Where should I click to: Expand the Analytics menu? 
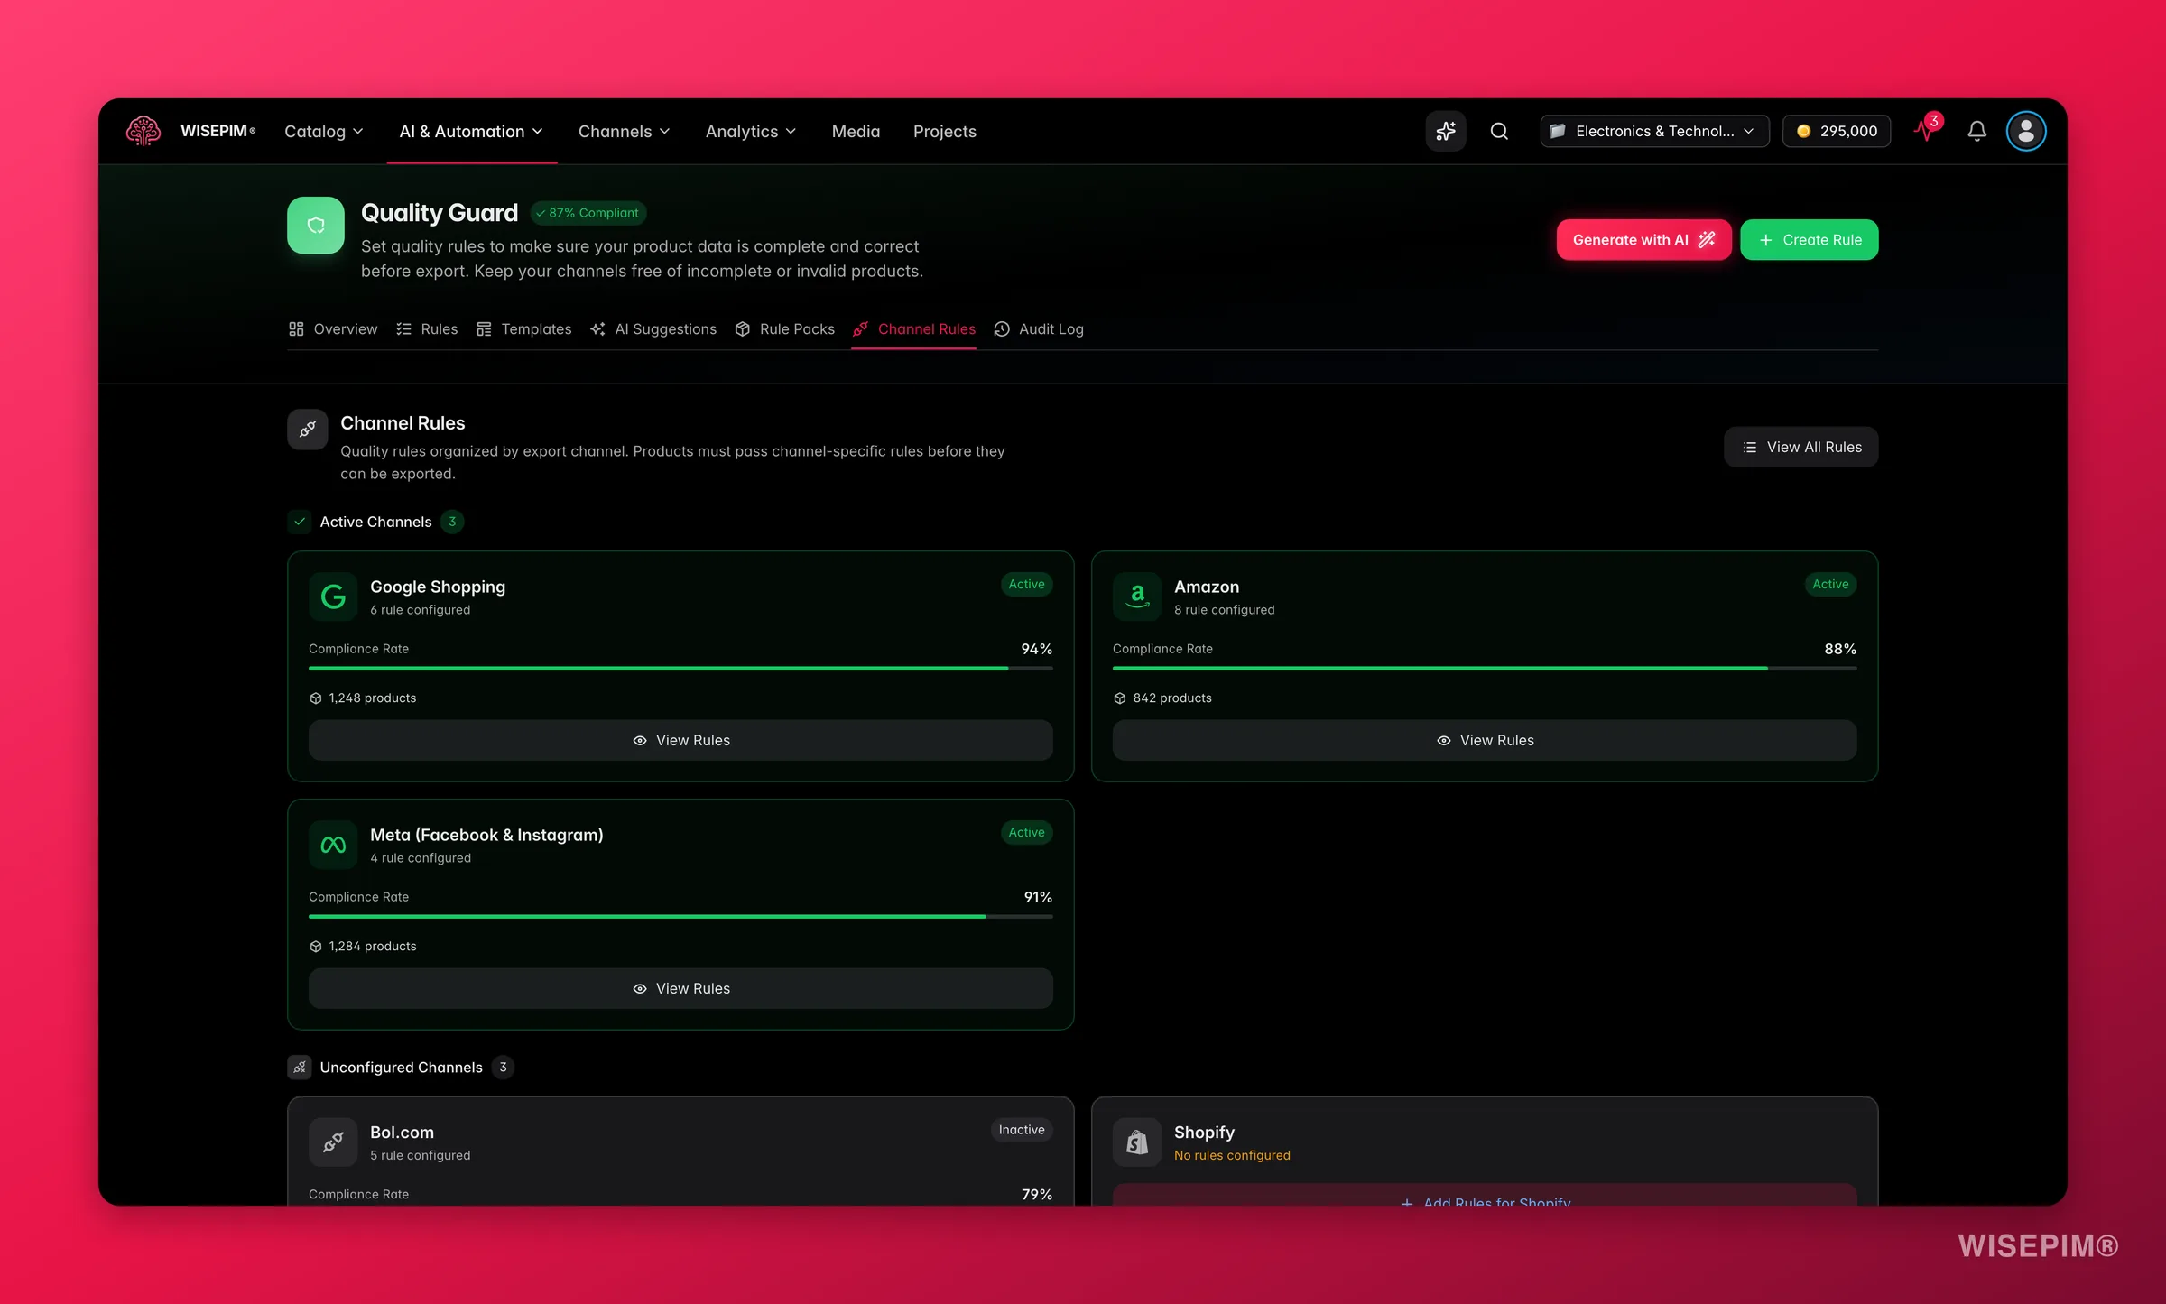[x=751, y=132]
